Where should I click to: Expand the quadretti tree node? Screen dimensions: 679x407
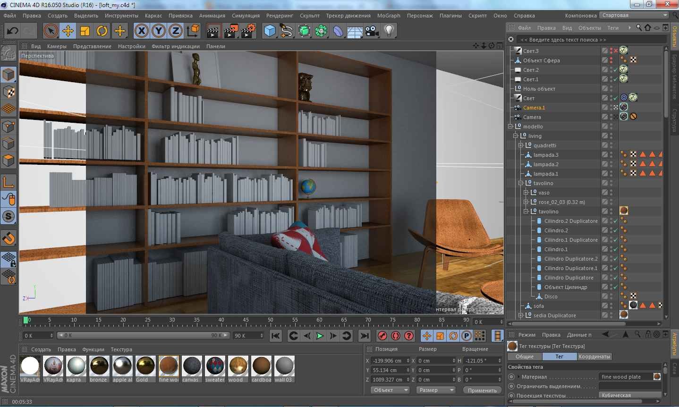click(x=521, y=145)
